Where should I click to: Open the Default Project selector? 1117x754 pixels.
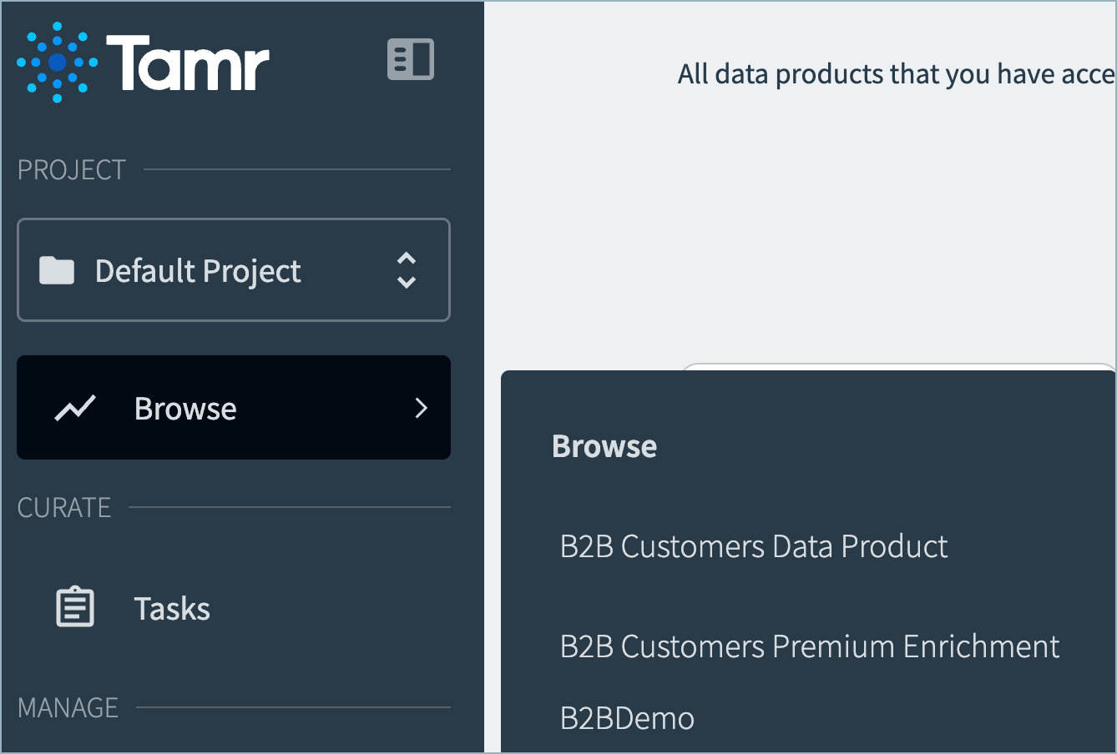(x=234, y=270)
